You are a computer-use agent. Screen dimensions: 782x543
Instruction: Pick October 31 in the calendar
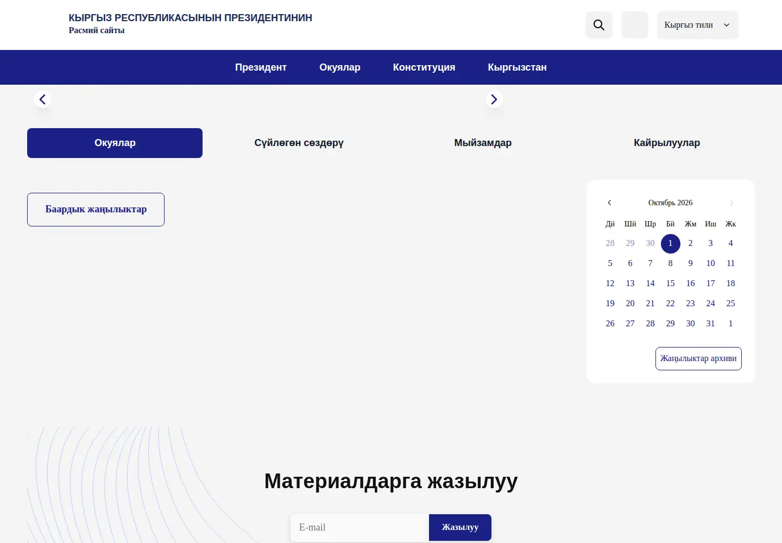click(710, 324)
